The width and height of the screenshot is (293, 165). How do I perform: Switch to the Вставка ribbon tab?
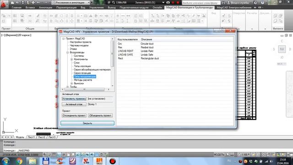(x=30, y=7)
